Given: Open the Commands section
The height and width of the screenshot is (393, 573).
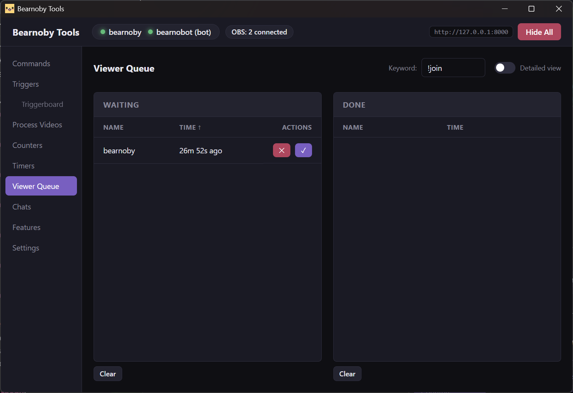Looking at the screenshot, I should [x=31, y=63].
